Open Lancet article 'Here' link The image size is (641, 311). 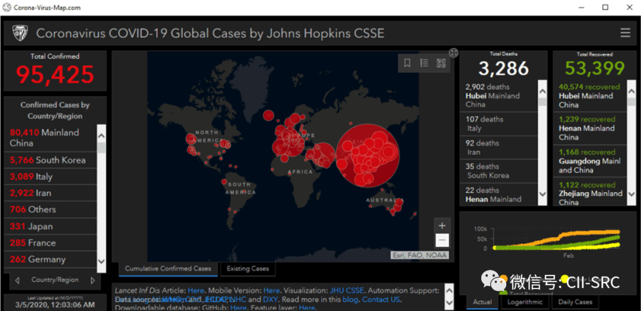coord(195,291)
